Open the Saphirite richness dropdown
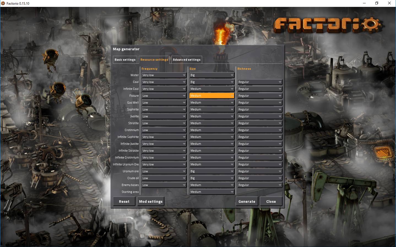Image resolution: width=396 pixels, height=247 pixels. click(260, 109)
